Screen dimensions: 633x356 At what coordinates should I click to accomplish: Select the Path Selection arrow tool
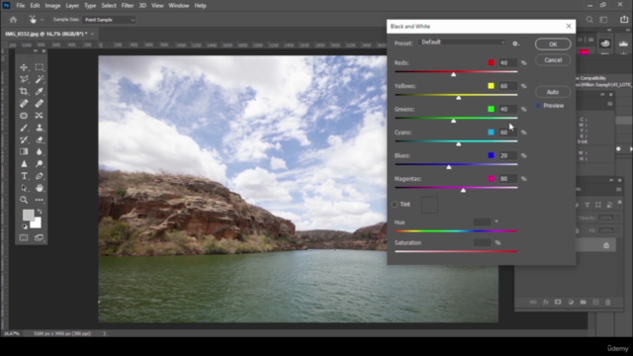click(24, 188)
